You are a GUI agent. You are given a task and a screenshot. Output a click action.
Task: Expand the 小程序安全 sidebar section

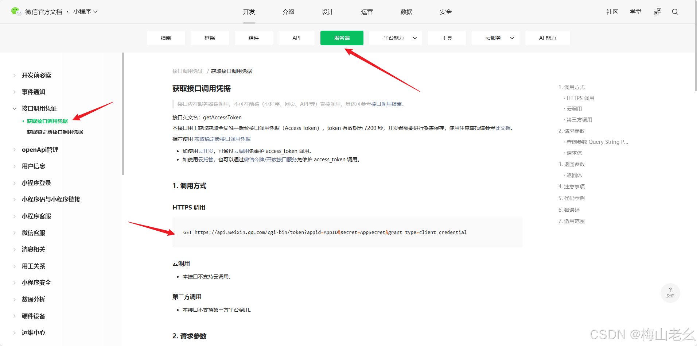tap(36, 282)
